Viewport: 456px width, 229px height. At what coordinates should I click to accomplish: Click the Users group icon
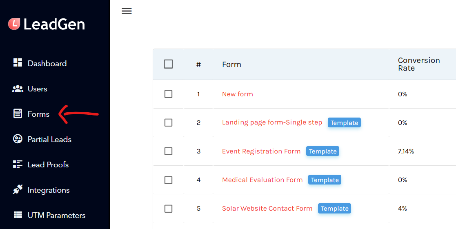click(18, 89)
